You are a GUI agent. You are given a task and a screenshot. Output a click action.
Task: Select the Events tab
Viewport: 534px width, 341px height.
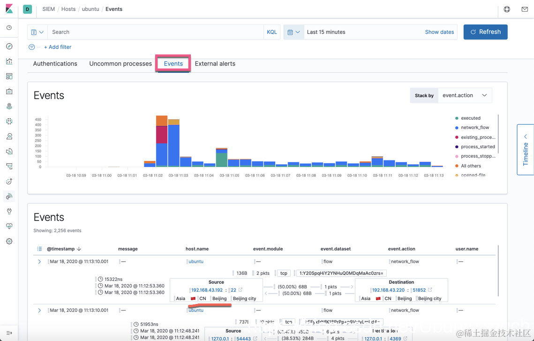coord(173,64)
